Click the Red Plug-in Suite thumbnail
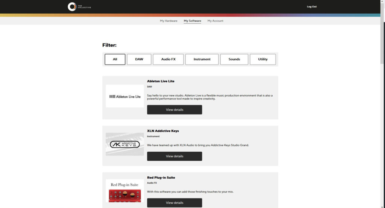385x208 pixels. [125, 191]
